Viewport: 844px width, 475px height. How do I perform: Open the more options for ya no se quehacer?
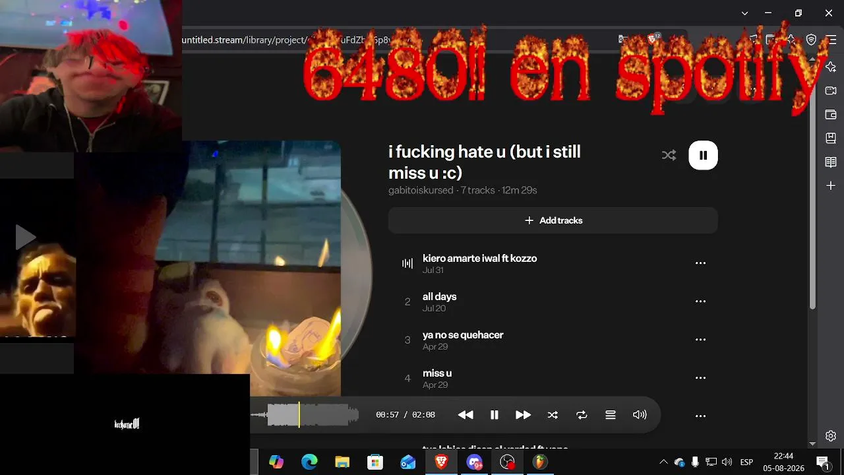pyautogui.click(x=700, y=340)
